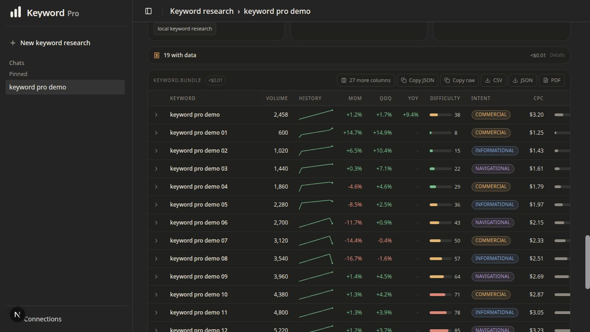The image size is (590, 332).
Task: Click the orange data icon beside '19 with data'
Action: [x=157, y=55]
